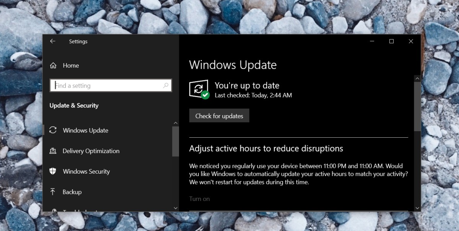
Task: Click the Windows Update sync icon in sidebar
Action: tap(53, 130)
